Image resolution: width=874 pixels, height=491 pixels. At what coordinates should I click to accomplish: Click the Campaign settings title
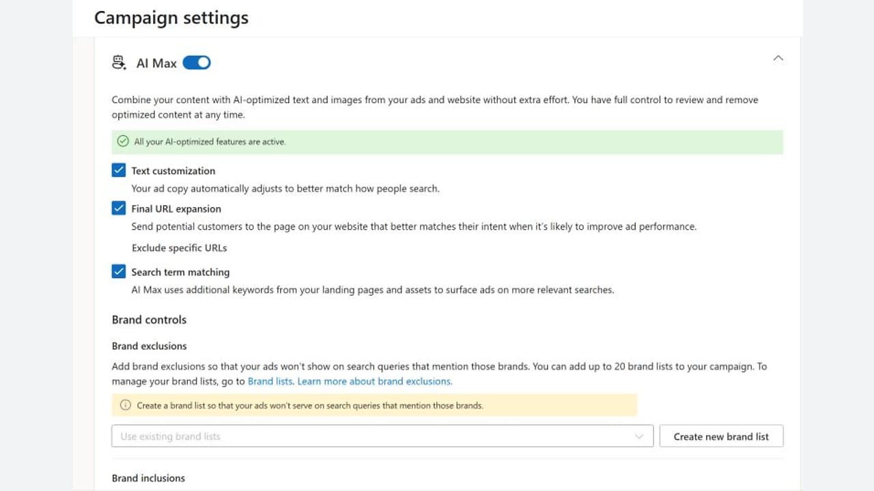(x=171, y=18)
